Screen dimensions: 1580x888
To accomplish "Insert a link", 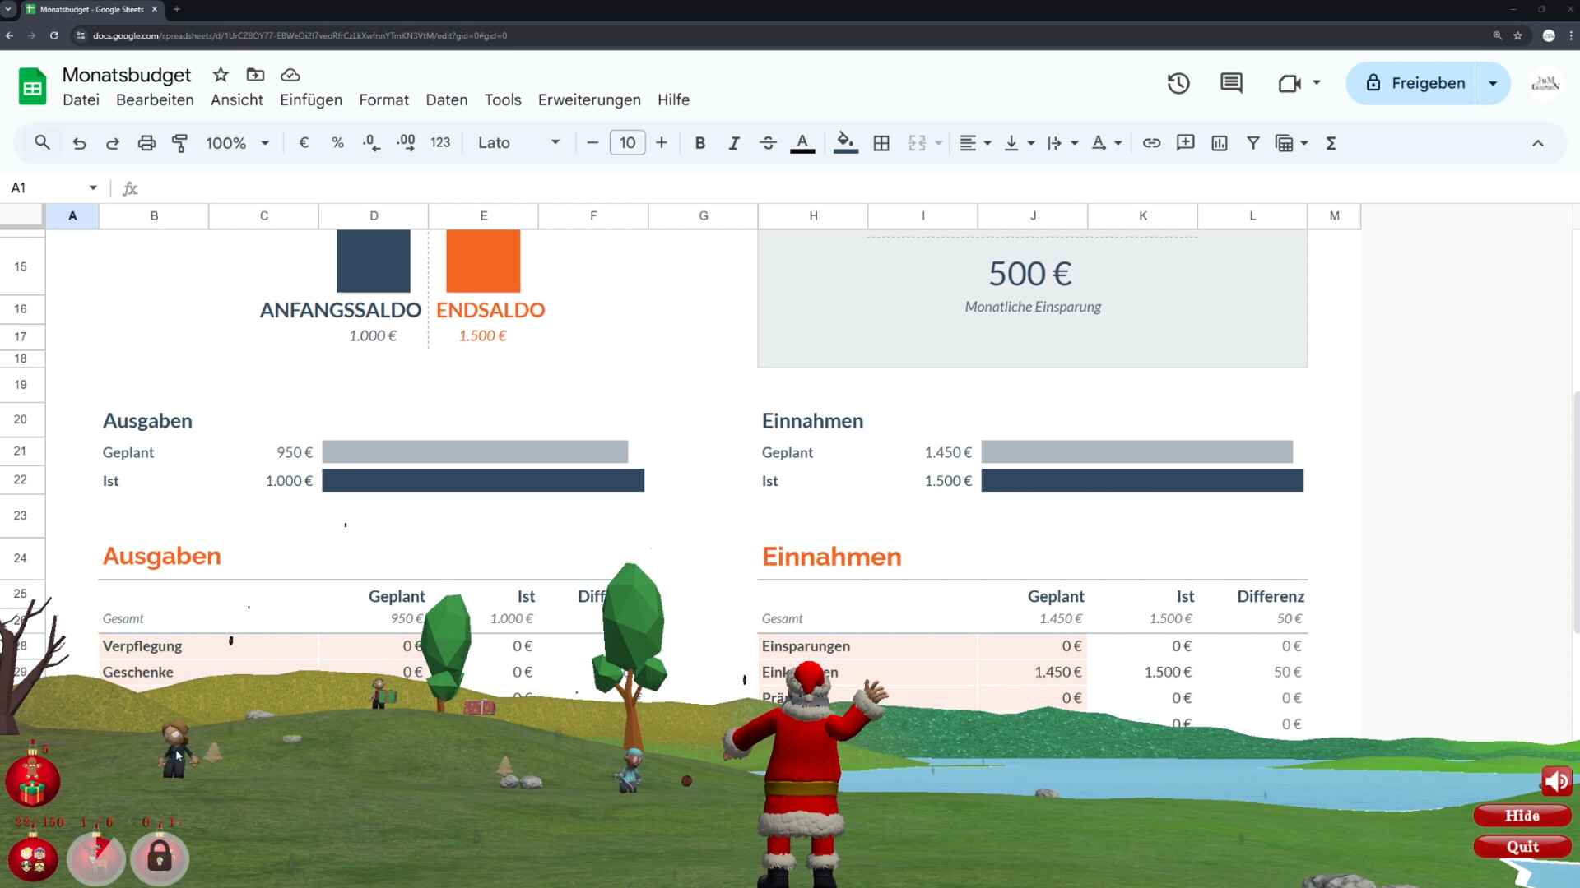I will pos(1151,142).
